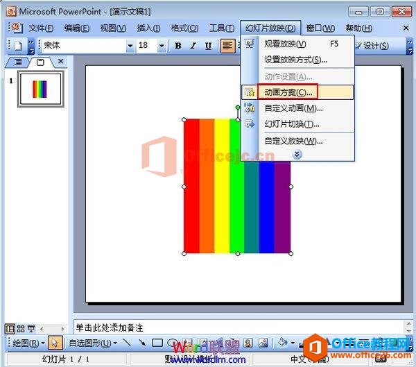
Task: Click the slide show icon beside 观看放映
Action: pyautogui.click(x=250, y=44)
